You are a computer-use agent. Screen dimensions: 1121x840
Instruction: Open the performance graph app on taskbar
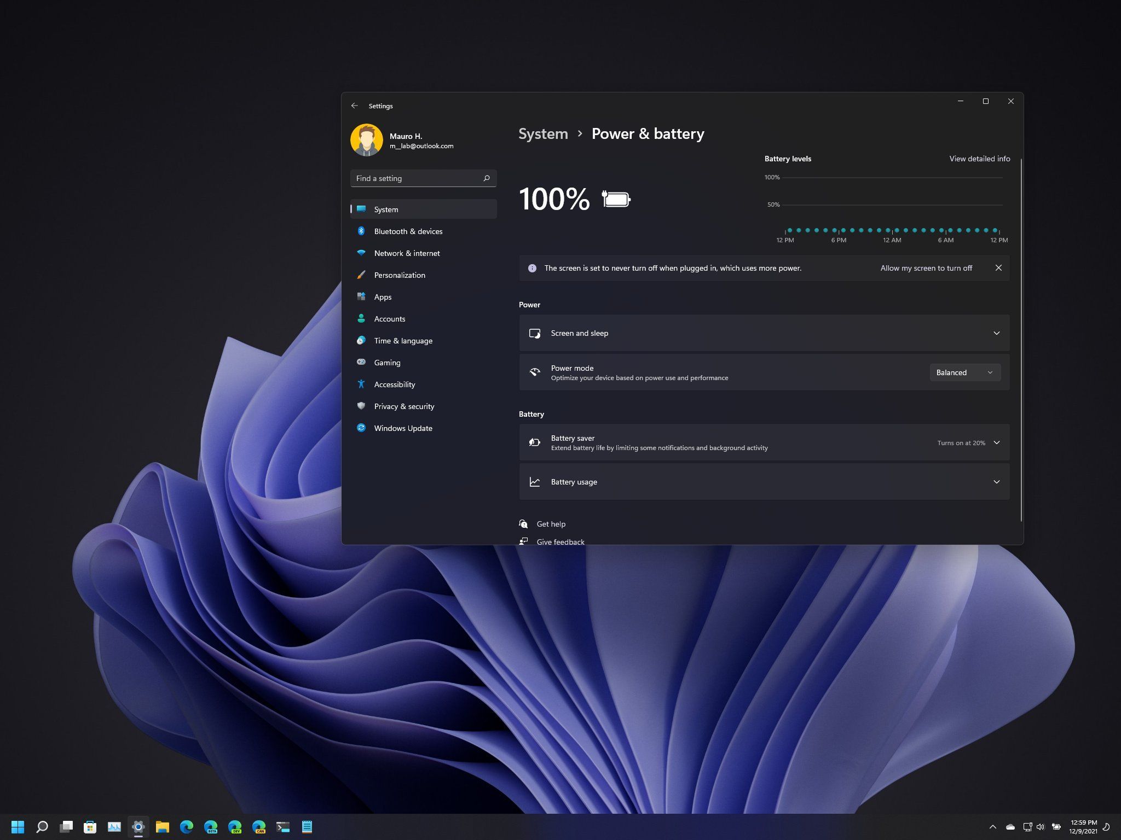point(114,827)
